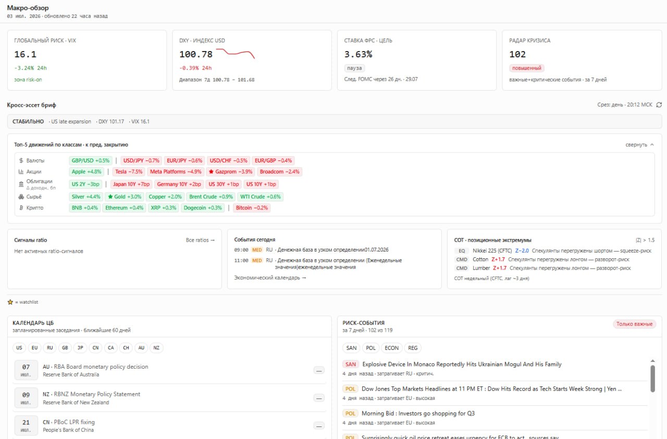Click the bitcoin icon beside Крипто

point(21,208)
